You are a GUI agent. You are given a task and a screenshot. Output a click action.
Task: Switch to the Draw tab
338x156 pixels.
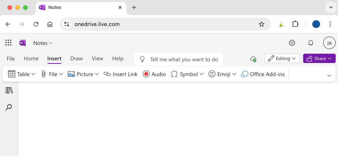[76, 58]
